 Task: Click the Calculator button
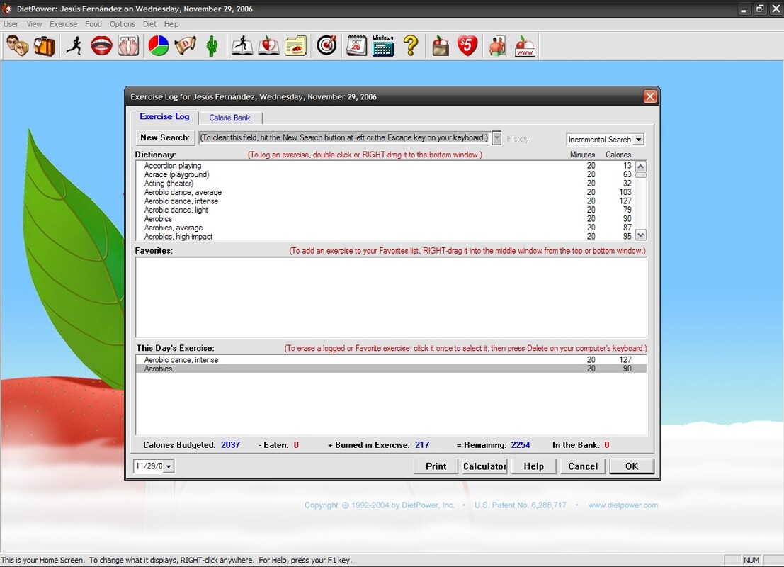pos(484,466)
